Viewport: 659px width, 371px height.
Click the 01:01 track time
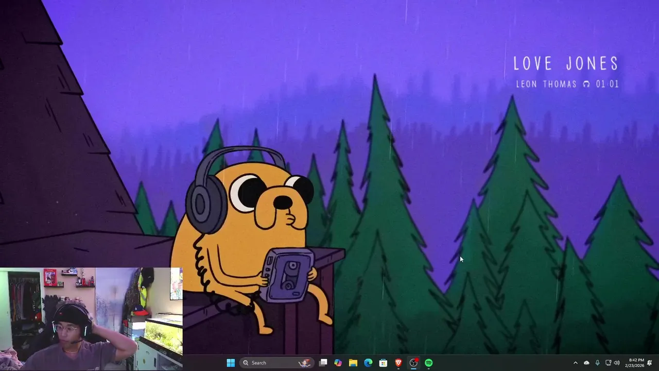607,84
